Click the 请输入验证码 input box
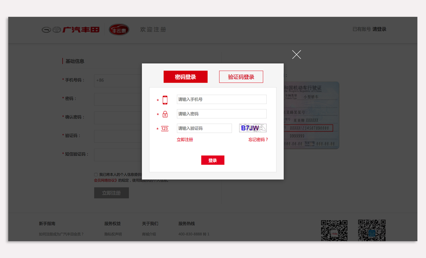Screen dimensions: 426x258 204,128
